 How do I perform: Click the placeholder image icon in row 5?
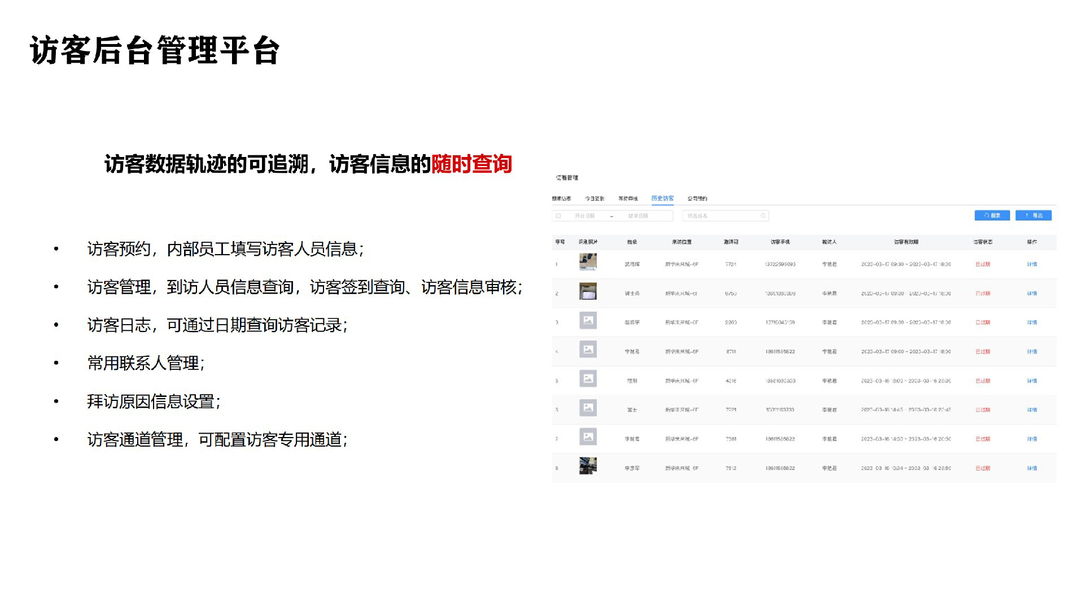point(588,379)
